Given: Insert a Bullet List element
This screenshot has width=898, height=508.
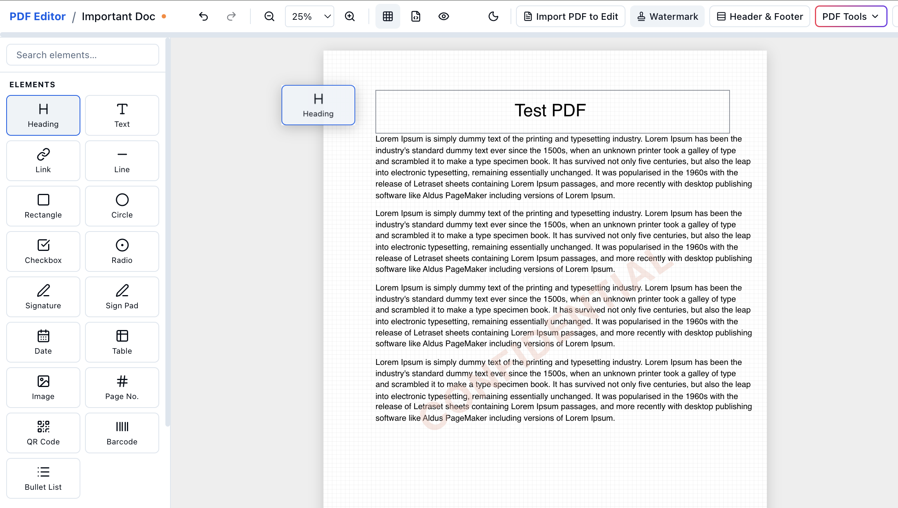Looking at the screenshot, I should (x=43, y=478).
